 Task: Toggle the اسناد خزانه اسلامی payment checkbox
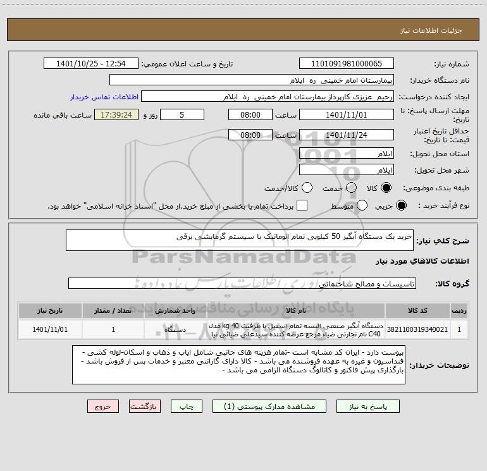[x=302, y=205]
